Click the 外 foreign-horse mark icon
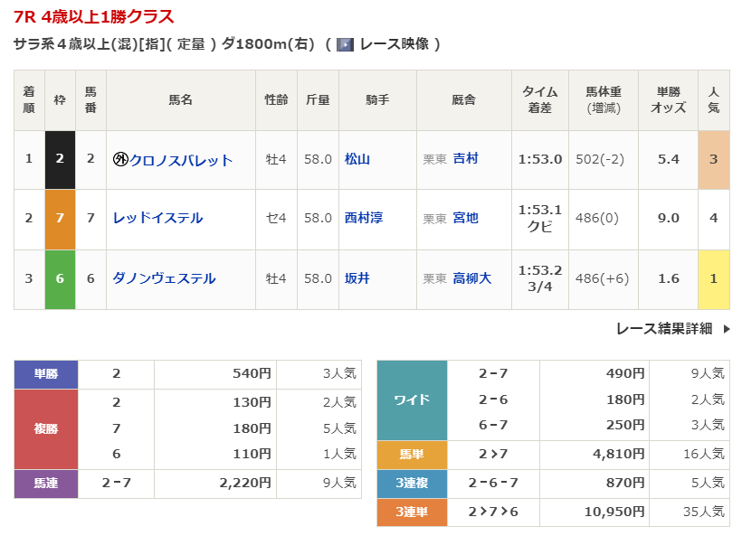742x536 pixels. pyautogui.click(x=120, y=160)
